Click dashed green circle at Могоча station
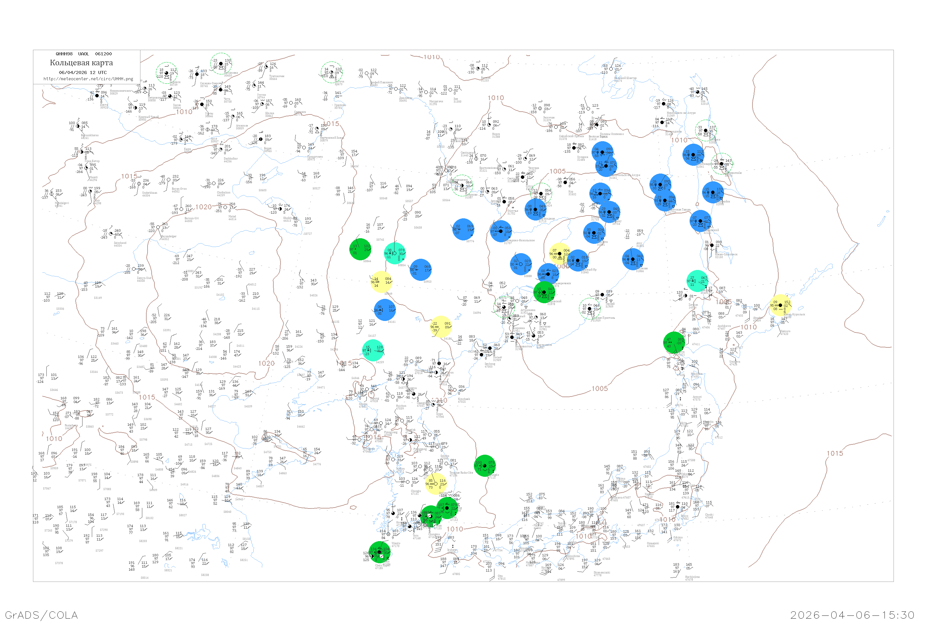 pos(332,72)
